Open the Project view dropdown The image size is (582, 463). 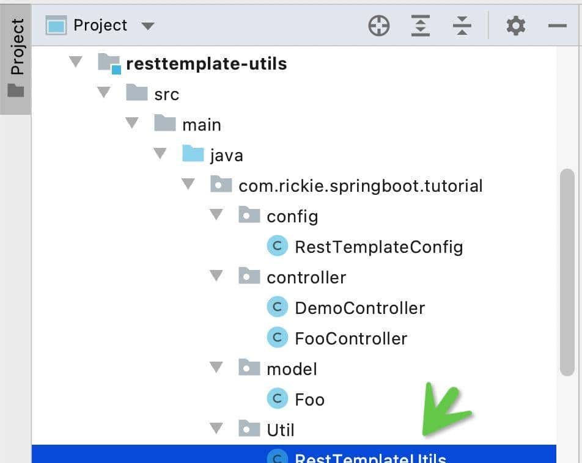point(147,26)
